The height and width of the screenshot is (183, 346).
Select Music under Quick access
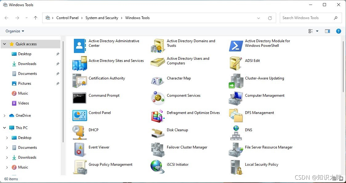23,93
